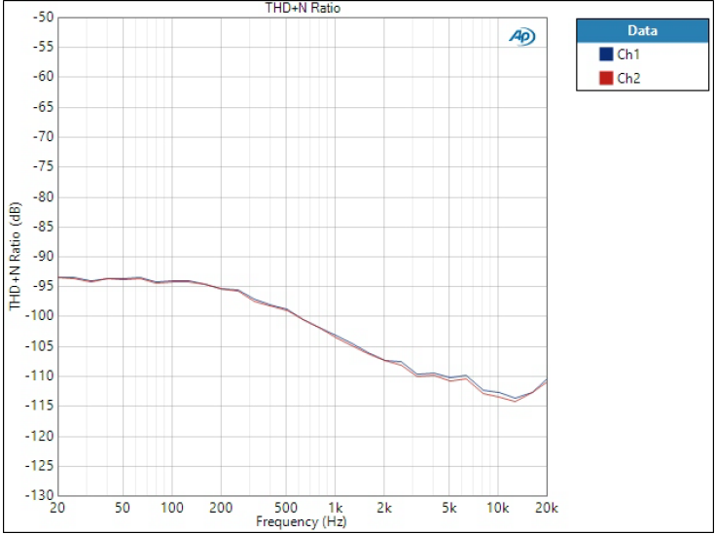
Task: Click the -90 Y-axis tick label
Action: 43,256
